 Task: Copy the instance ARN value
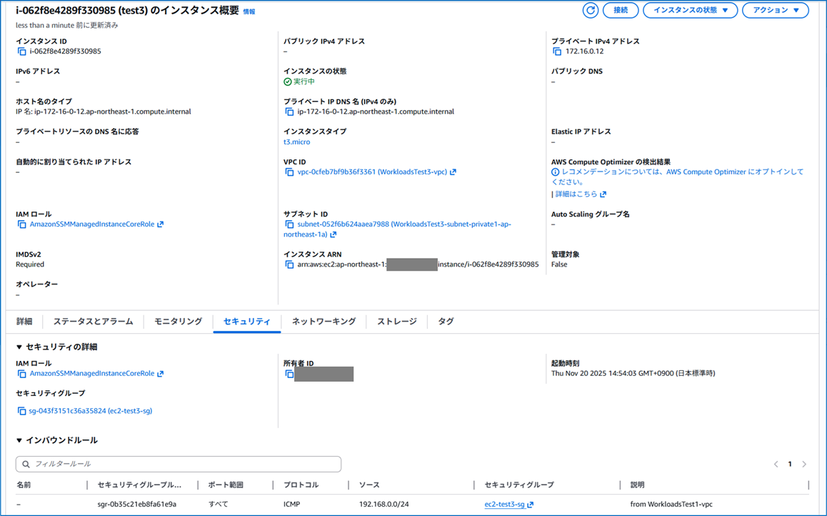tap(290, 265)
